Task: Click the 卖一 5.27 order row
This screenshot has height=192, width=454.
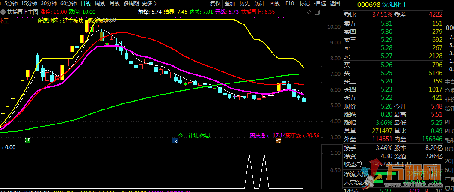Action: click(x=393, y=56)
